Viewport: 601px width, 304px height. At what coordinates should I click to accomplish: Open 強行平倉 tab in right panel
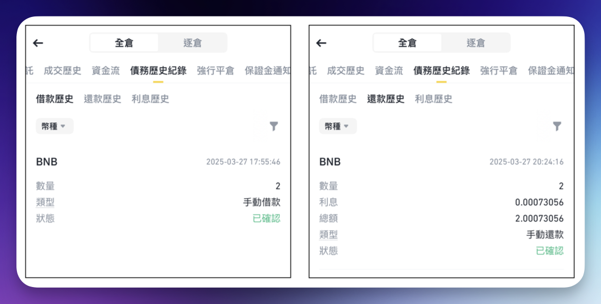coord(499,70)
